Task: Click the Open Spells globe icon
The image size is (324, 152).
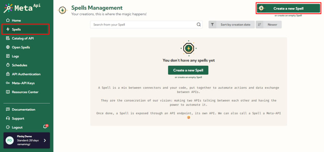Action: (8, 47)
